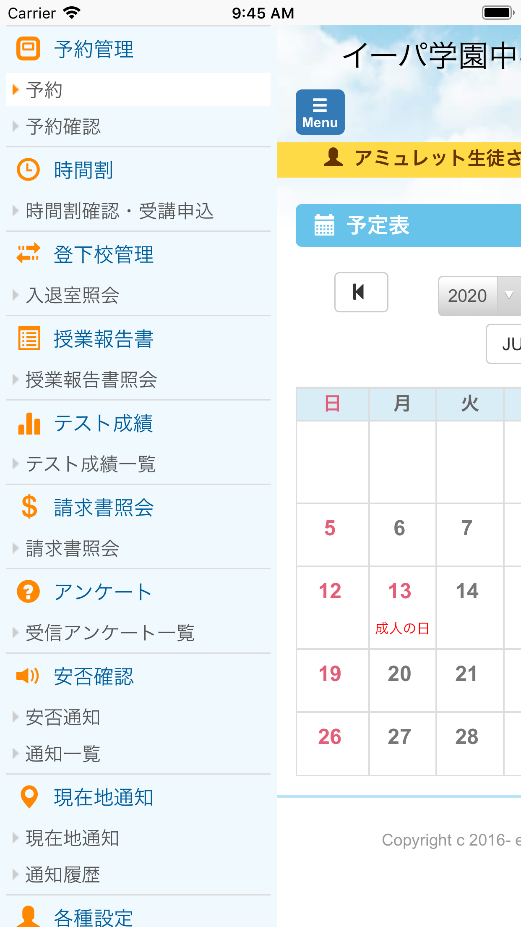Tap the orange 予約管理 reservation icon
The image size is (521, 927).
pos(28,49)
